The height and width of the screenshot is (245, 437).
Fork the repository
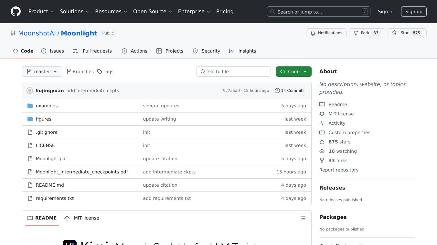pos(361,33)
